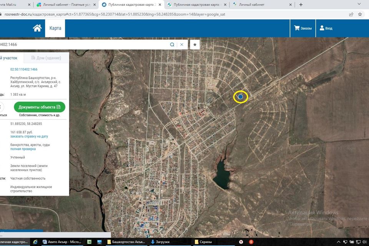Viewport: 369px width, 246px height.
Task: Switch to the Карта tab
Action: click(55, 28)
